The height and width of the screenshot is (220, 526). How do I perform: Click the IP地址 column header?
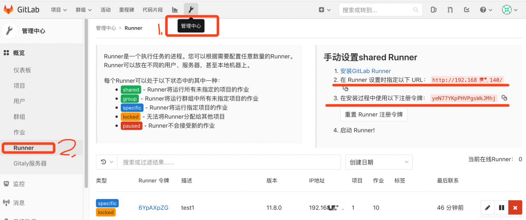(x=317, y=181)
